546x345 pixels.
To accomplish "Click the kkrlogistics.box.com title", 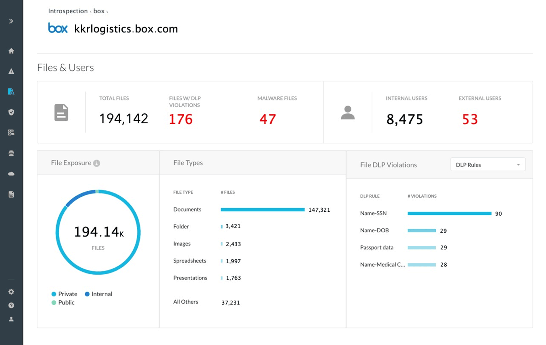I will pyautogui.click(x=126, y=29).
